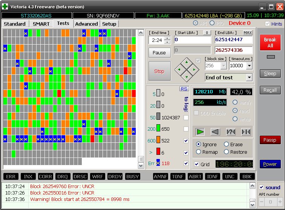Increase the API number with plus
285x210 pixels.
280,202
